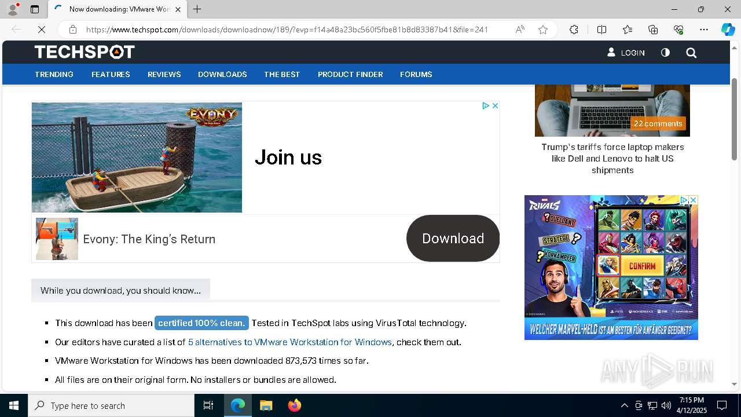The width and height of the screenshot is (741, 417).
Task: Show hidden system tray icons
Action: 624,405
